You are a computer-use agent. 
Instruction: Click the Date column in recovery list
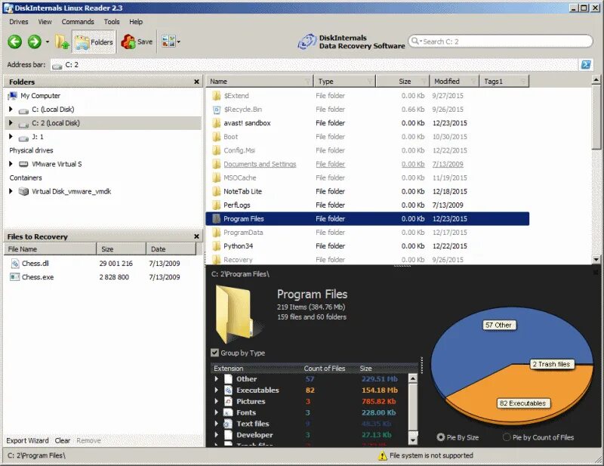point(171,249)
